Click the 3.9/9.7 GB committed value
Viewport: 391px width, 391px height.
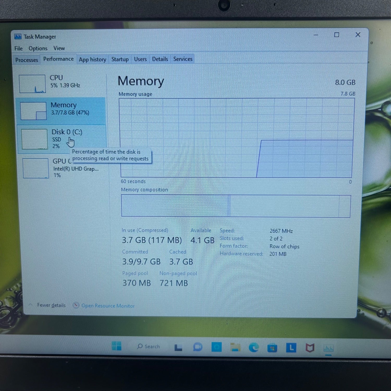pyautogui.click(x=141, y=261)
